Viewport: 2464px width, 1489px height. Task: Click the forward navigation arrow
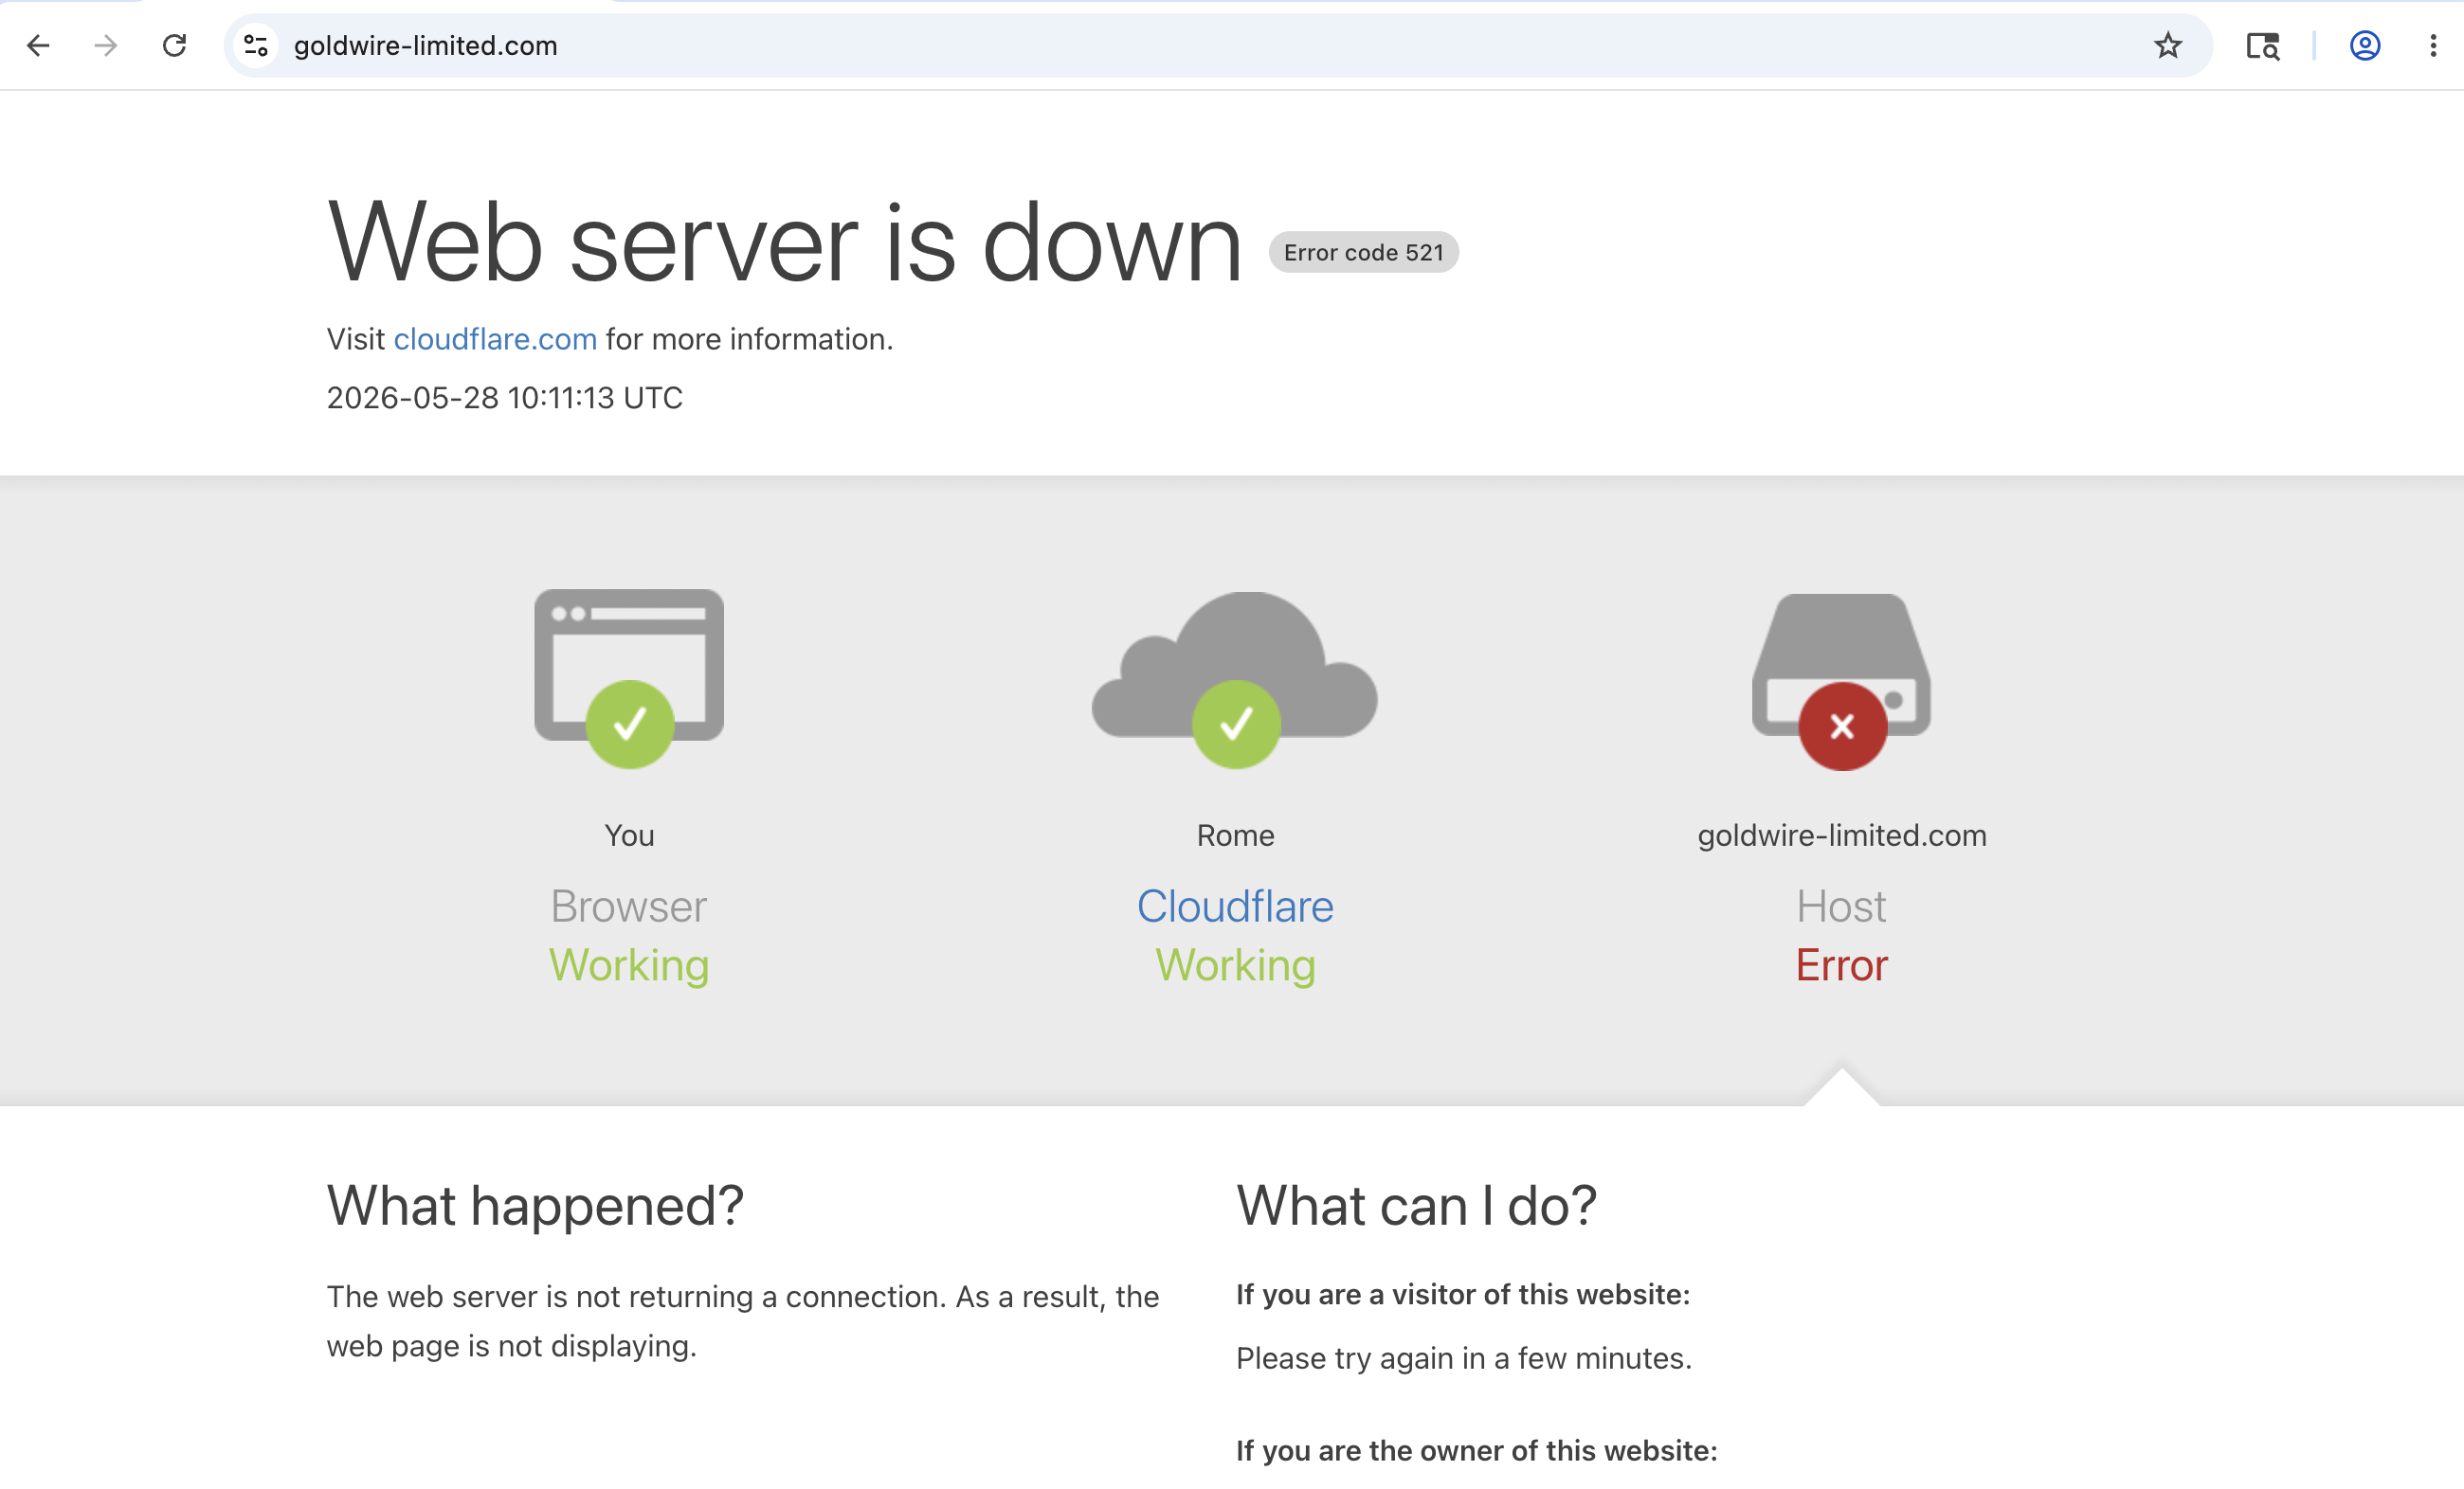105,45
